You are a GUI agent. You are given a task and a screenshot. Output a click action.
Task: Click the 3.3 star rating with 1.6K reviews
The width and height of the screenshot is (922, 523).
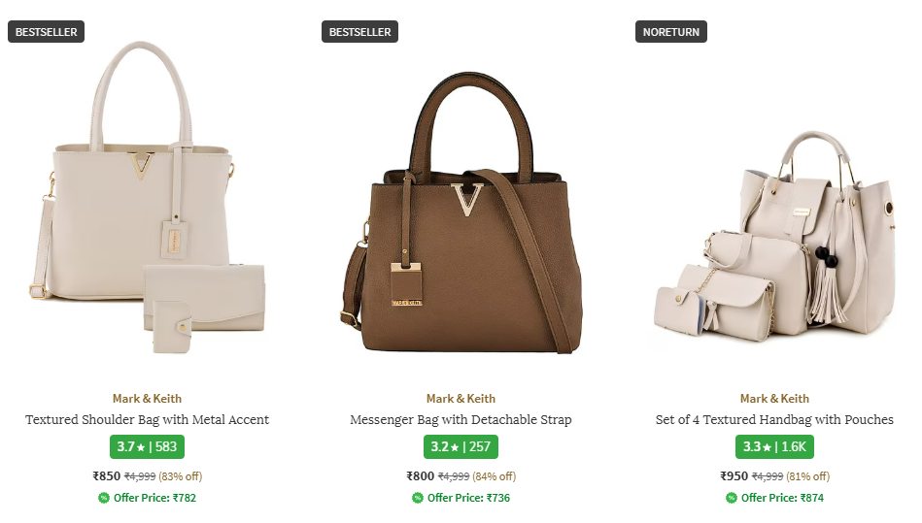774,446
